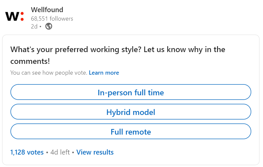Click the red dots in the Wellfound logo
The image size is (263, 167).
tap(22, 16)
